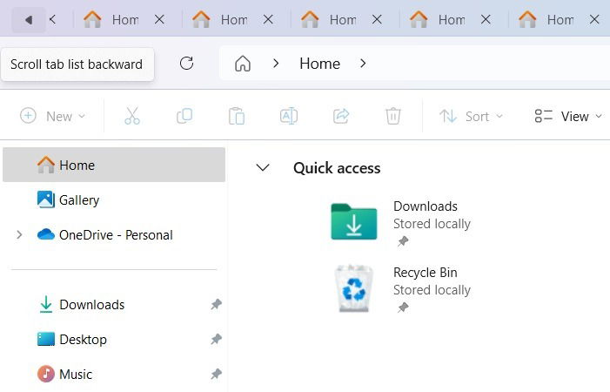Click the Share icon in the toolbar

(x=341, y=116)
